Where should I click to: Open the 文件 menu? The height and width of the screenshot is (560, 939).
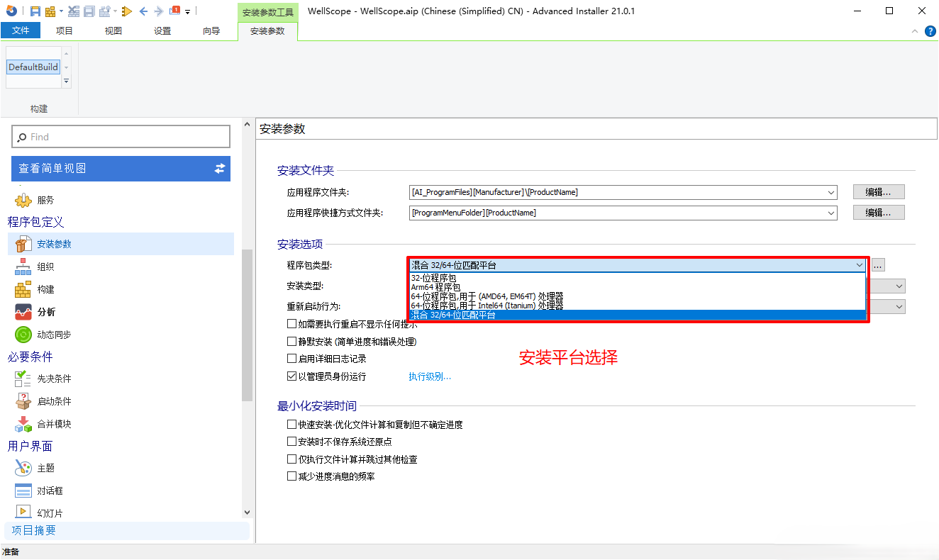(x=21, y=30)
